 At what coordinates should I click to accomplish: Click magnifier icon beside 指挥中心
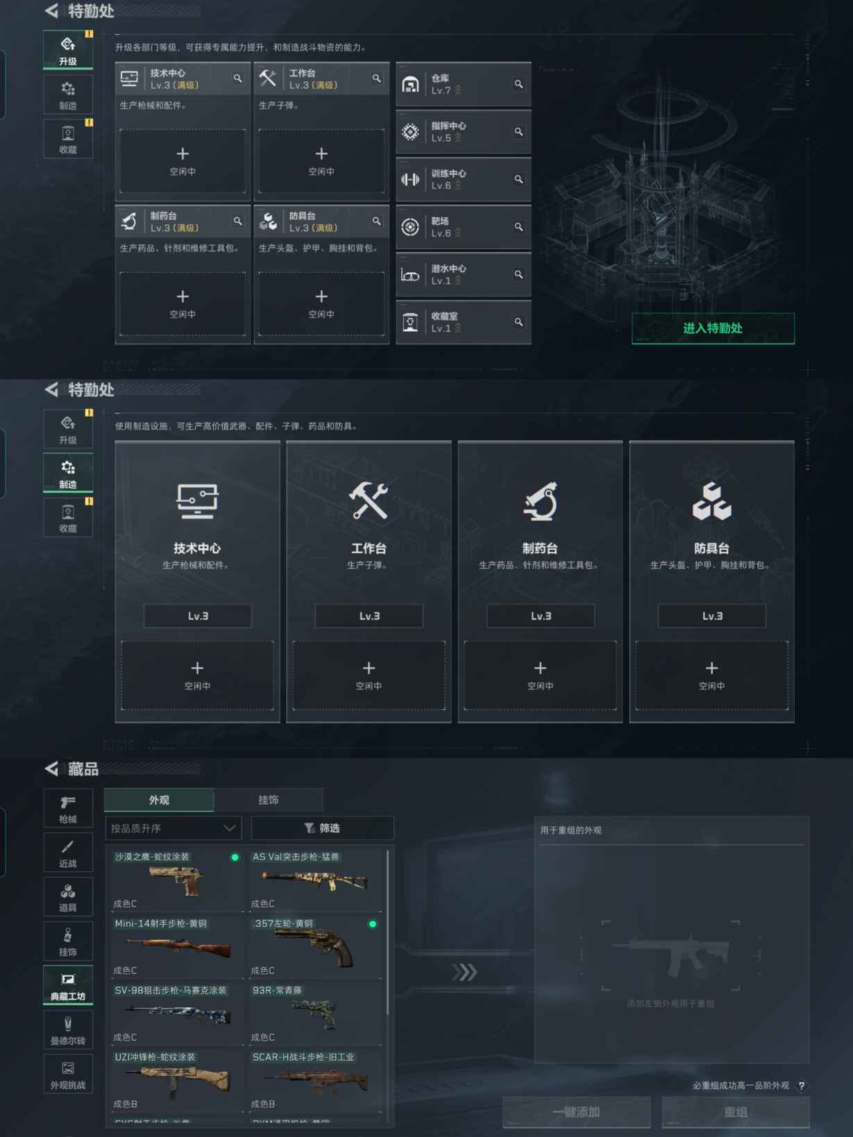518,132
